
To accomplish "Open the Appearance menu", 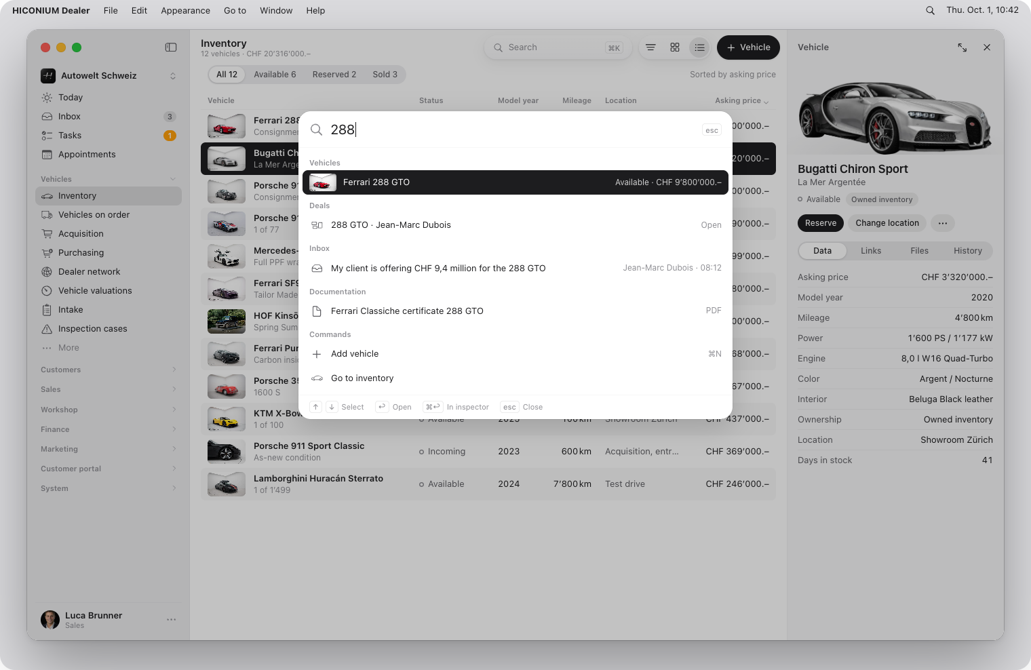I will click(185, 10).
